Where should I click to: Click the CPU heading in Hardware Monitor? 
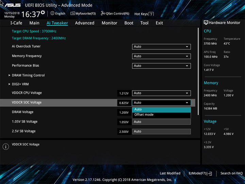point(207,31)
